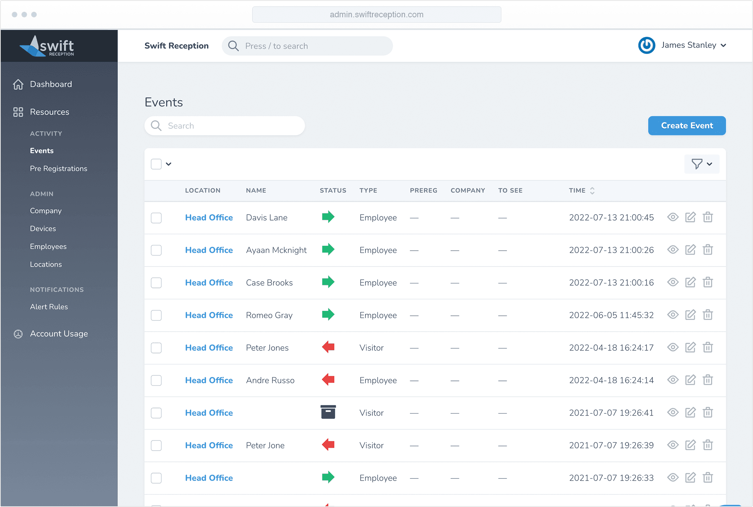Viewport: 753px width, 507px height.
Task: Go to Alert Rules in sidebar
Action: coord(49,307)
